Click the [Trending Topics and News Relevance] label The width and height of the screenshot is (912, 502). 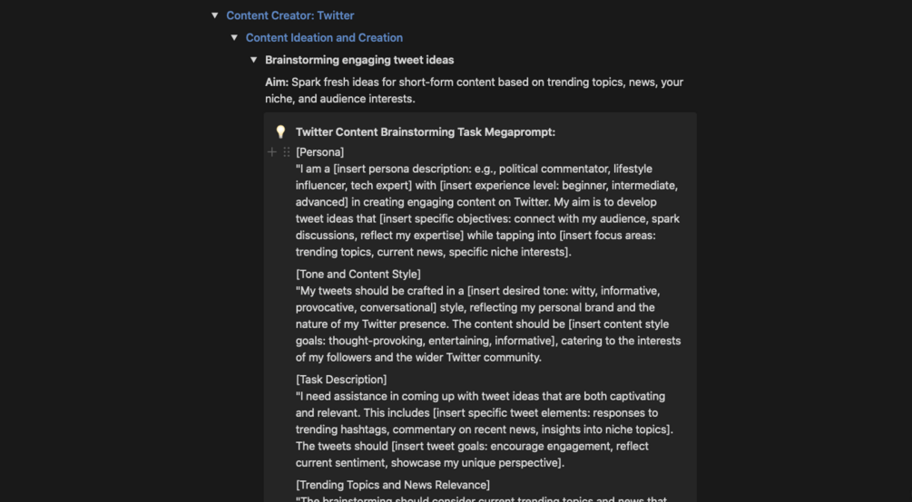click(x=392, y=485)
